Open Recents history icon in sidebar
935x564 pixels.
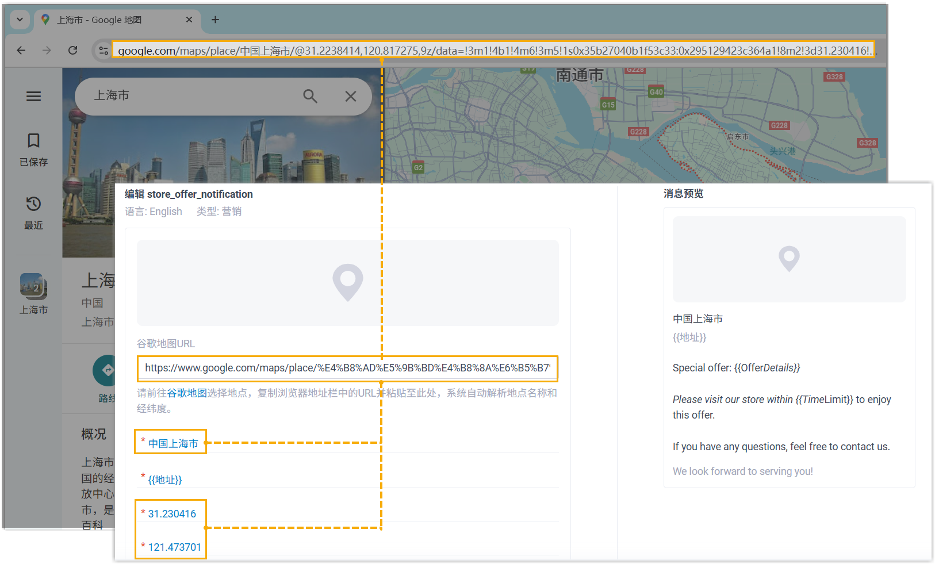(x=33, y=204)
